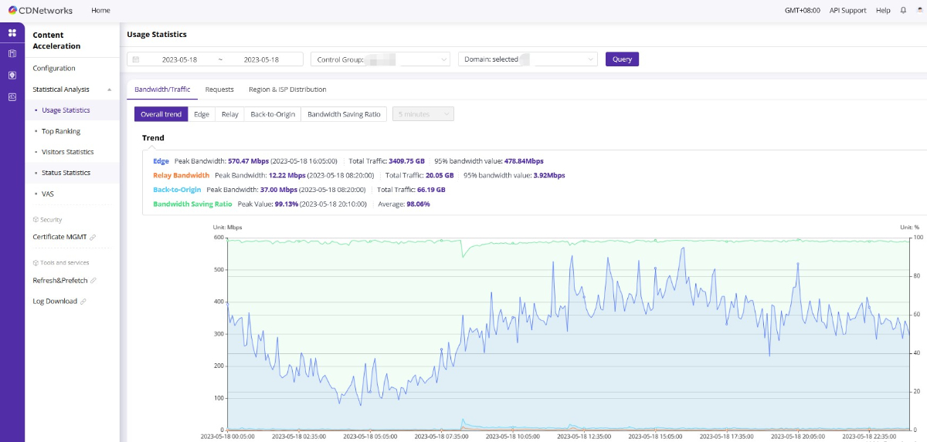The width and height of the screenshot is (927, 442).
Task: Open the Region & ISP Distribution tab
Action: (287, 89)
